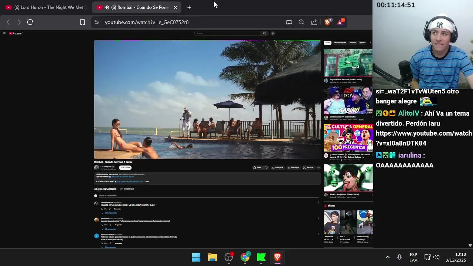
Task: Dislike the 'y pensar que esta chica' comment
Action: [110, 225]
